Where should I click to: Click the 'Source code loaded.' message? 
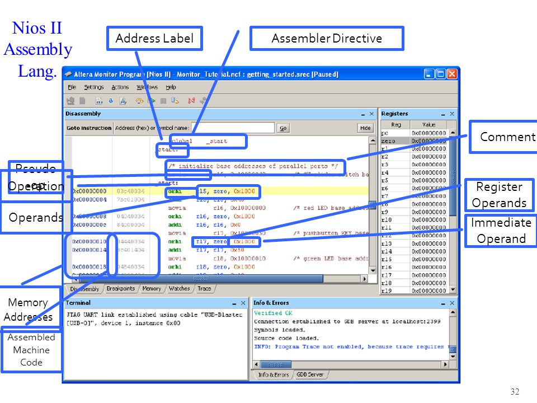286,338
